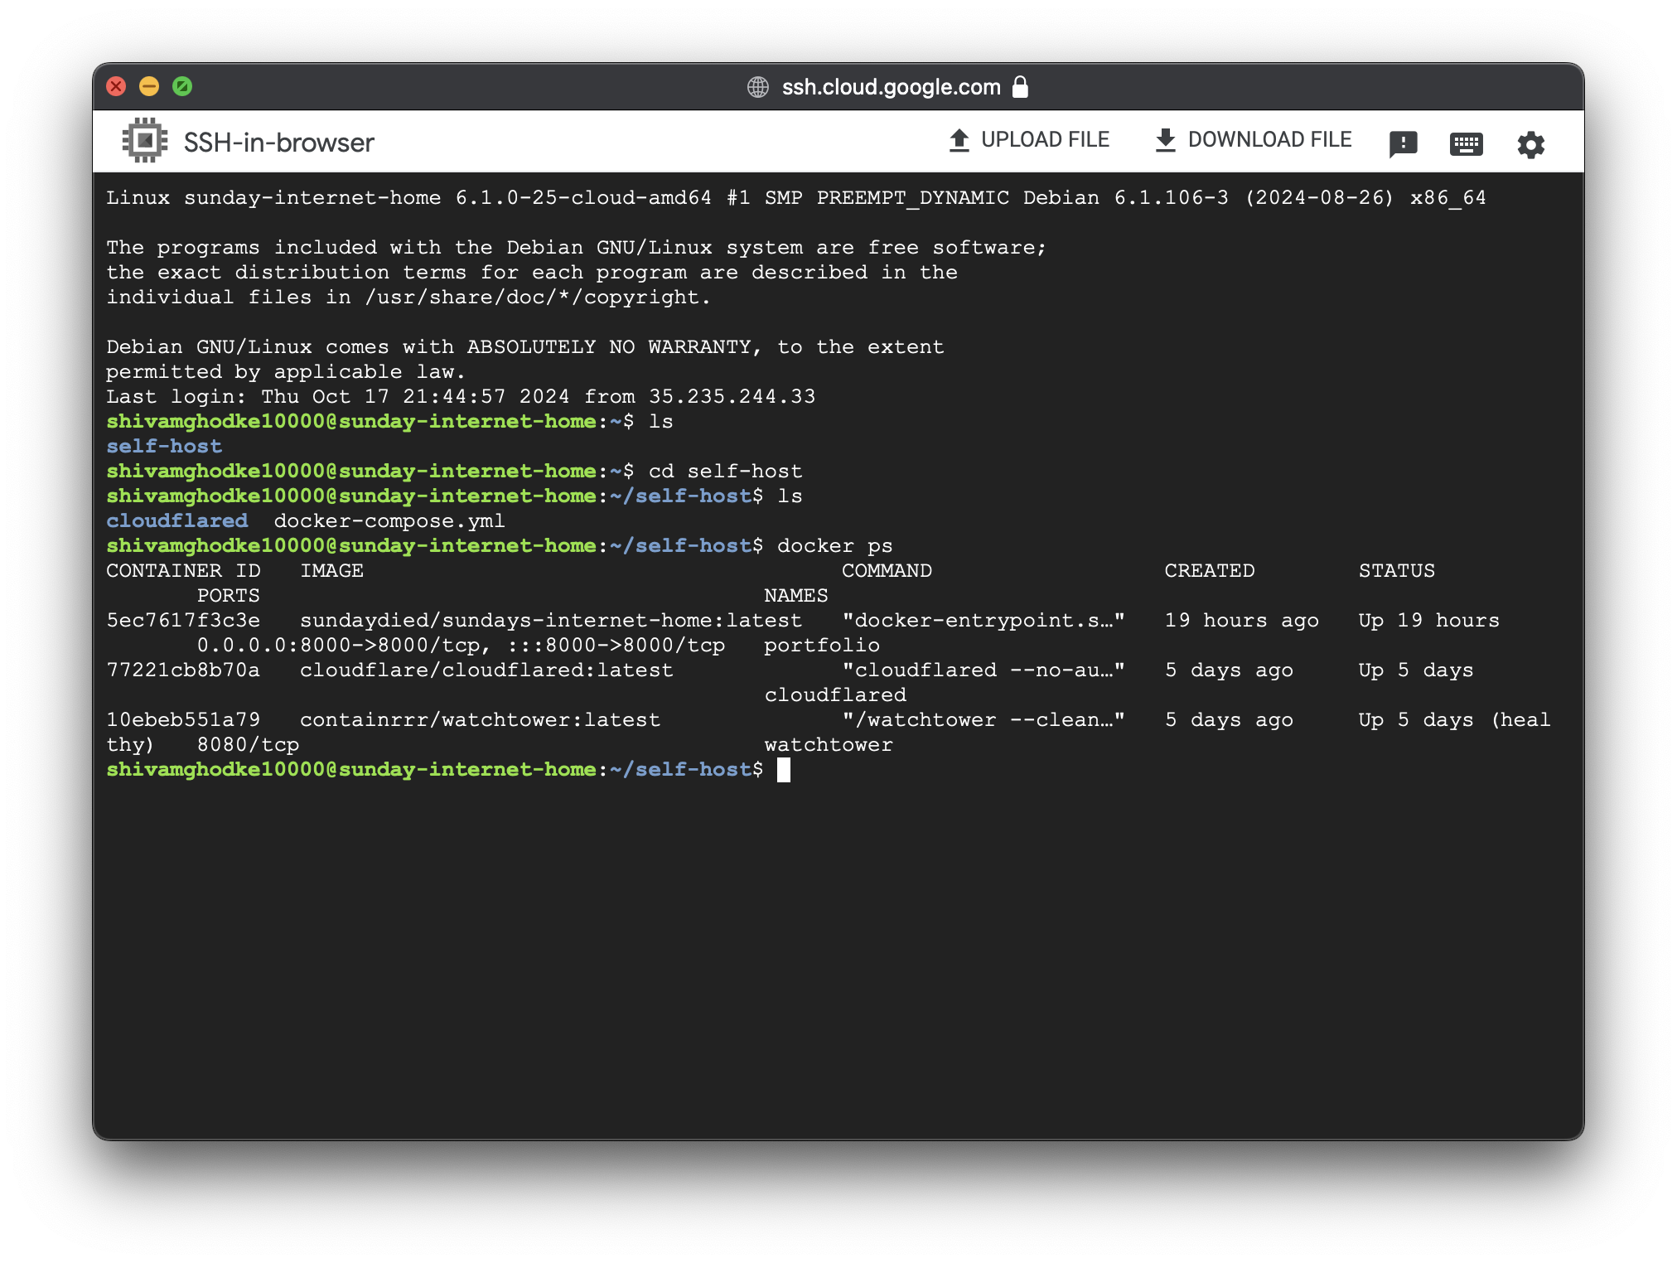The width and height of the screenshot is (1677, 1263).
Task: Click the docker-compose.yml file name
Action: [x=389, y=521]
